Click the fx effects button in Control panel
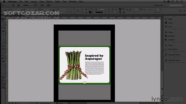186x104 pixels. click(x=116, y=9)
